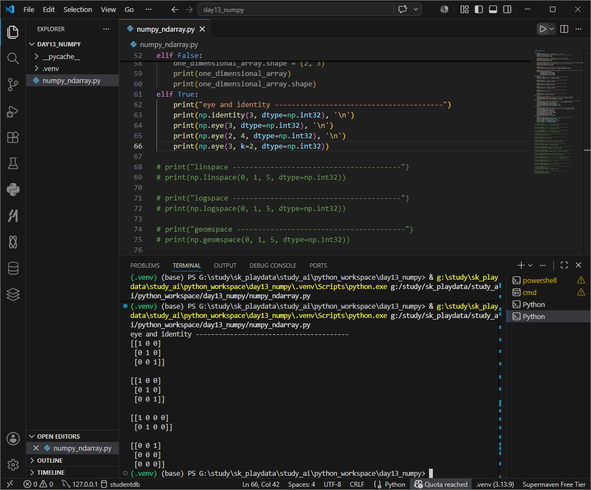Open the Manage gear icon
The image size is (591, 490).
(x=13, y=465)
